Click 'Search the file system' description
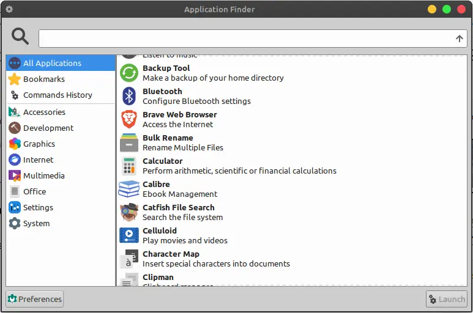473x313 pixels. point(182,217)
